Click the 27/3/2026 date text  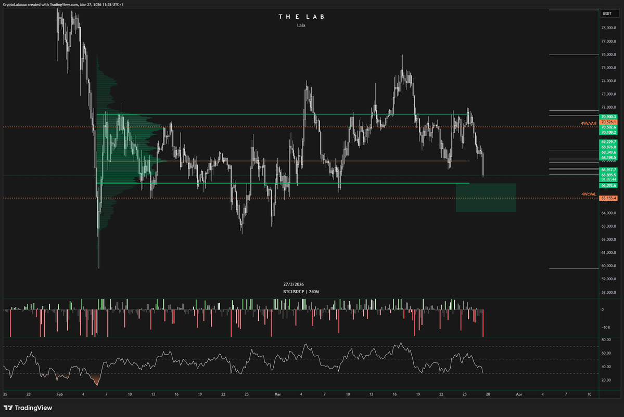[x=294, y=284]
